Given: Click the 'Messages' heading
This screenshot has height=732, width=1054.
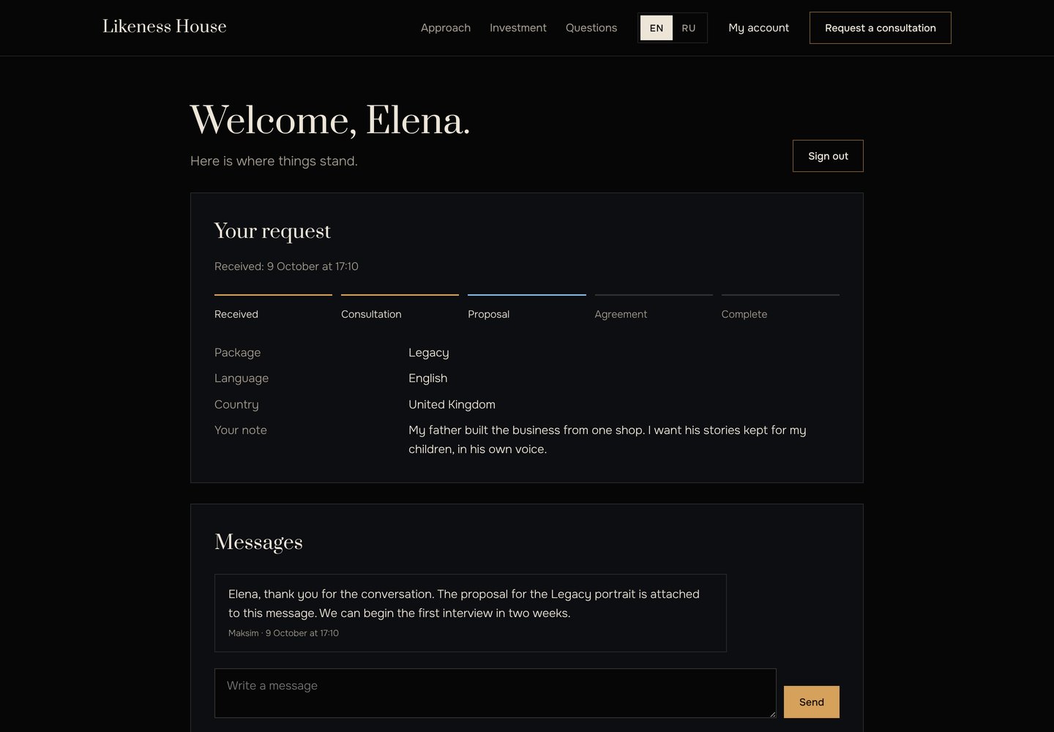Looking at the screenshot, I should [x=258, y=542].
